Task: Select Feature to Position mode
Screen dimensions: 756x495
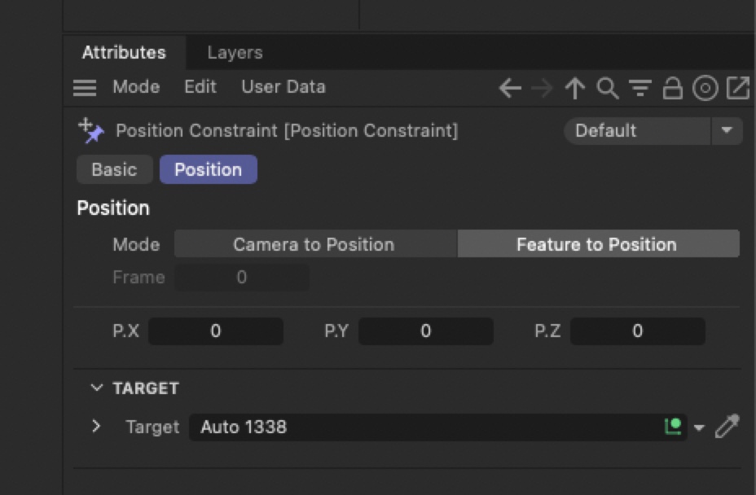Action: point(596,244)
